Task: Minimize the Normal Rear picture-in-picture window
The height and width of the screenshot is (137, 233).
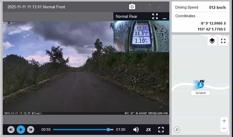Action: pyautogui.click(x=165, y=17)
